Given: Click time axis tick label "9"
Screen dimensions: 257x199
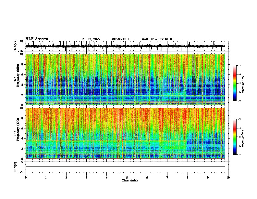Looking at the screenshot, I should (208, 178).
